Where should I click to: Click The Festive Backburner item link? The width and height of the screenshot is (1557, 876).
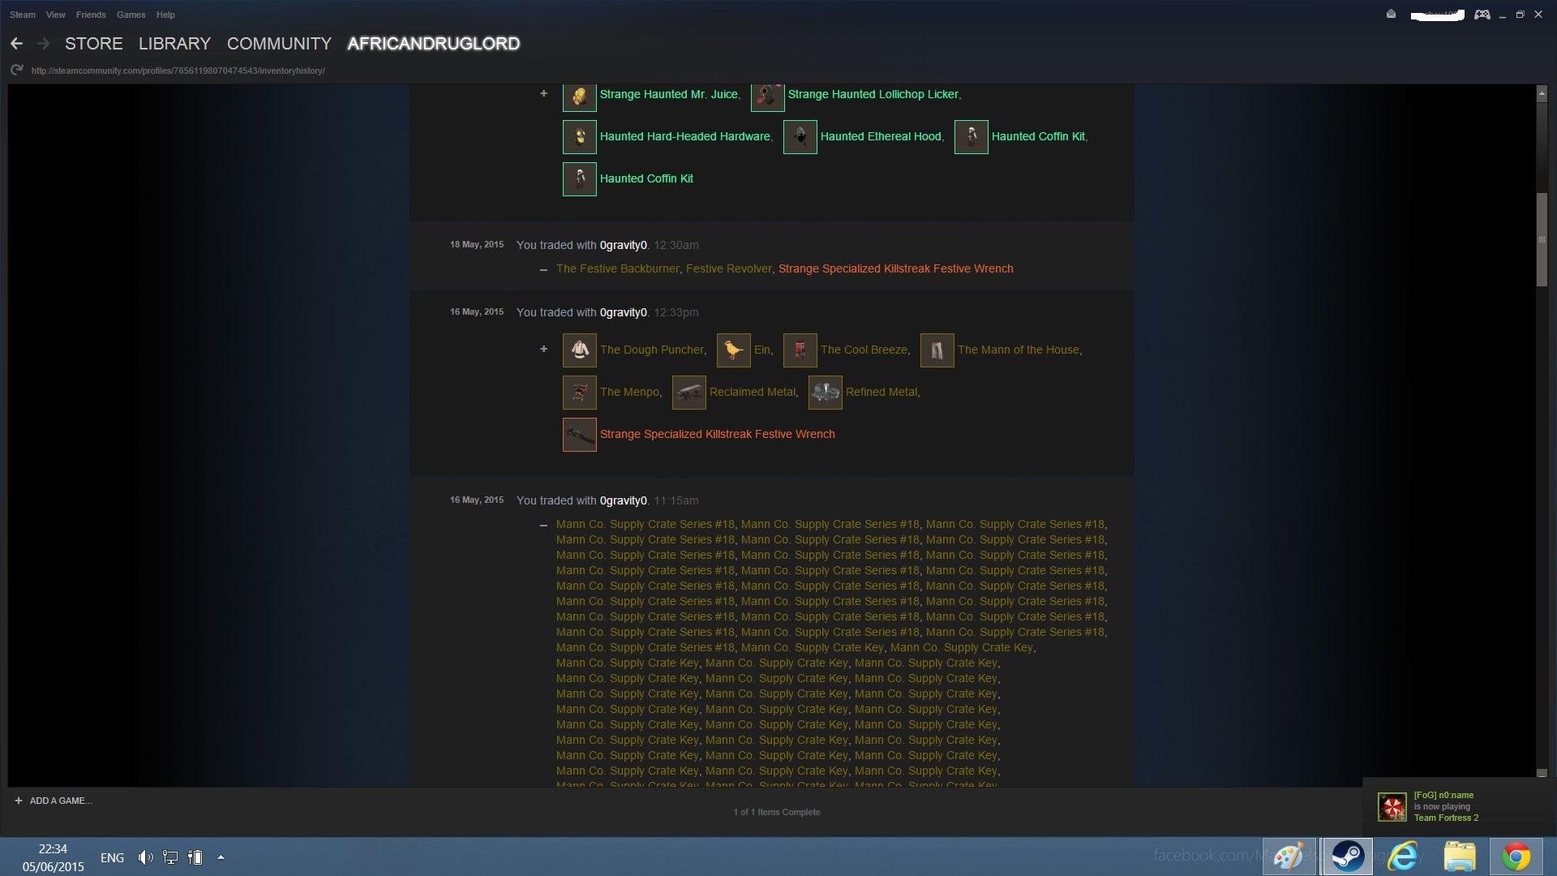617,269
